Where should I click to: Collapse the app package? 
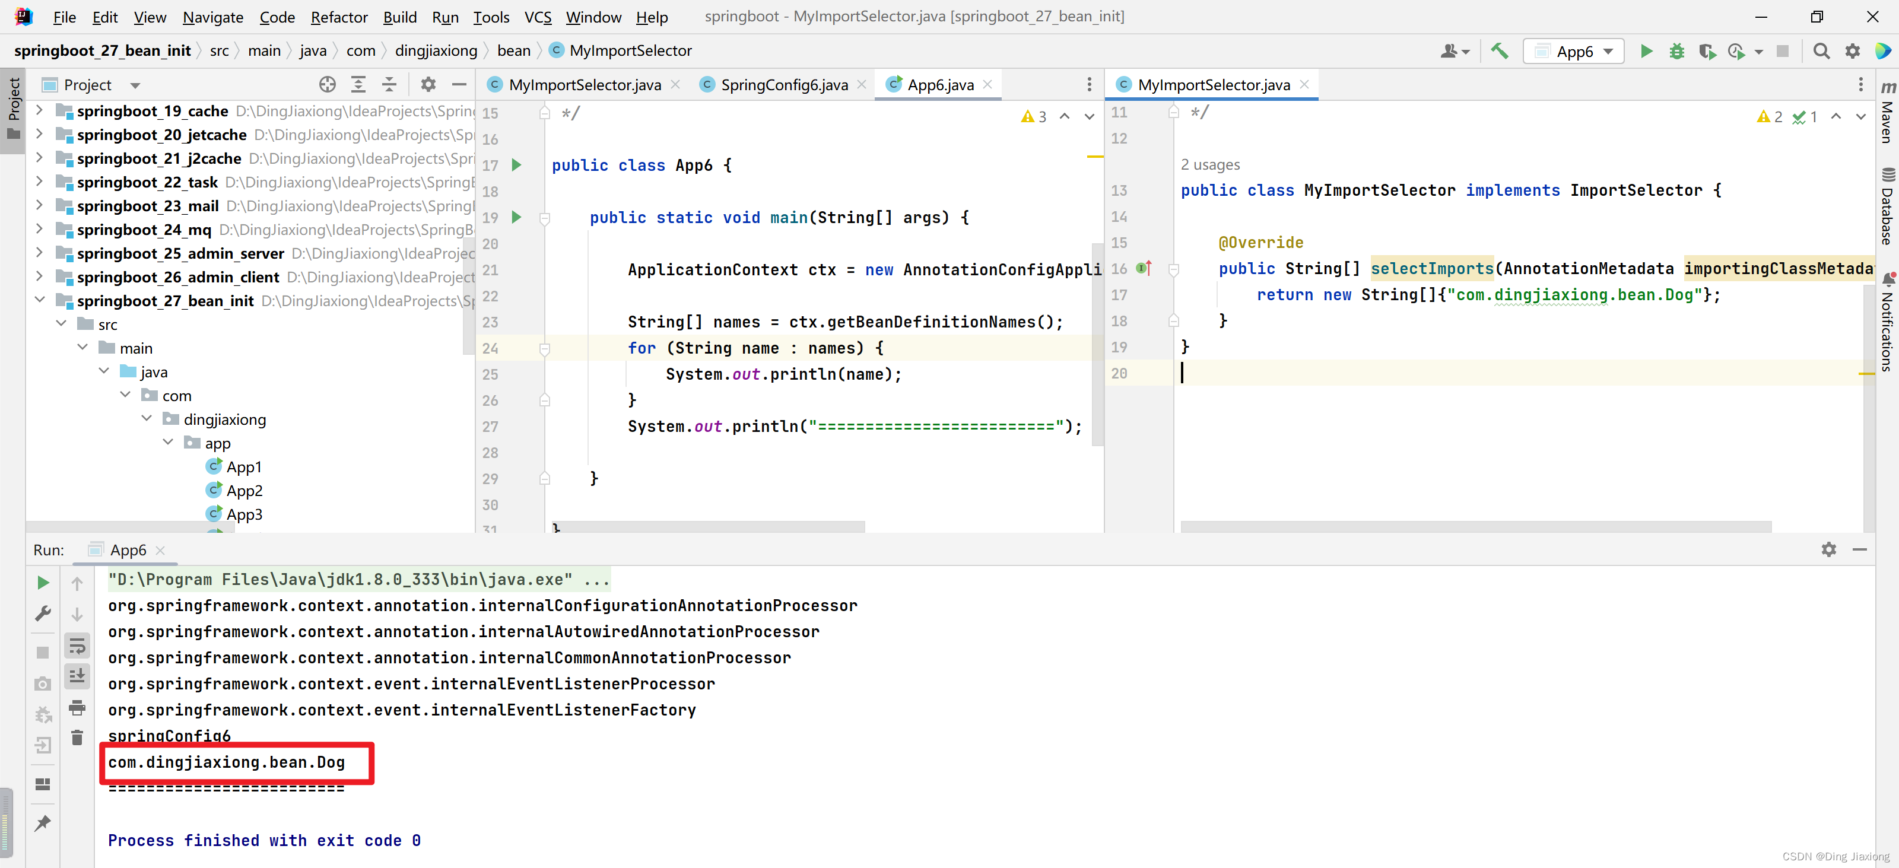pyautogui.click(x=168, y=442)
